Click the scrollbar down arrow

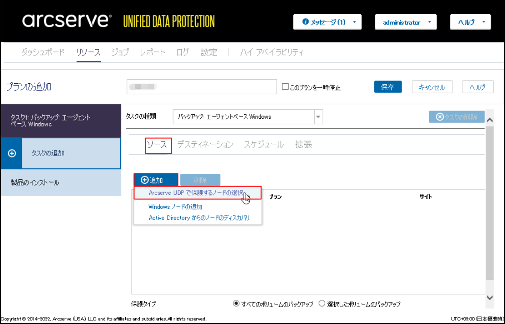490,298
